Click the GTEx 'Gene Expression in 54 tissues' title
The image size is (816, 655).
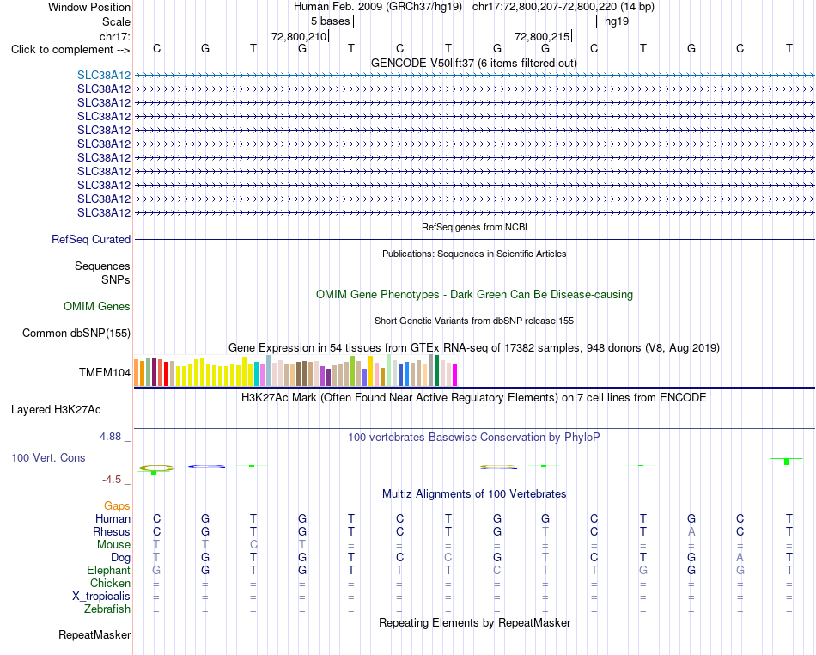point(474,348)
